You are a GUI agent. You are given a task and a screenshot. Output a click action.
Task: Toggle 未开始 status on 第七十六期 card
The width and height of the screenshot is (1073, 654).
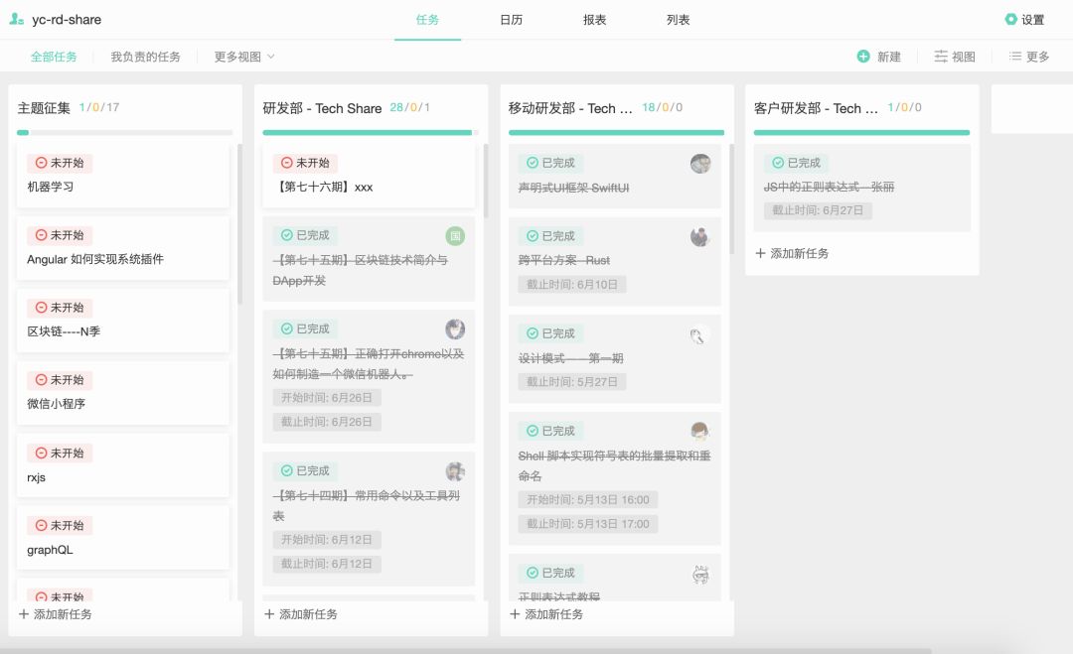click(305, 163)
